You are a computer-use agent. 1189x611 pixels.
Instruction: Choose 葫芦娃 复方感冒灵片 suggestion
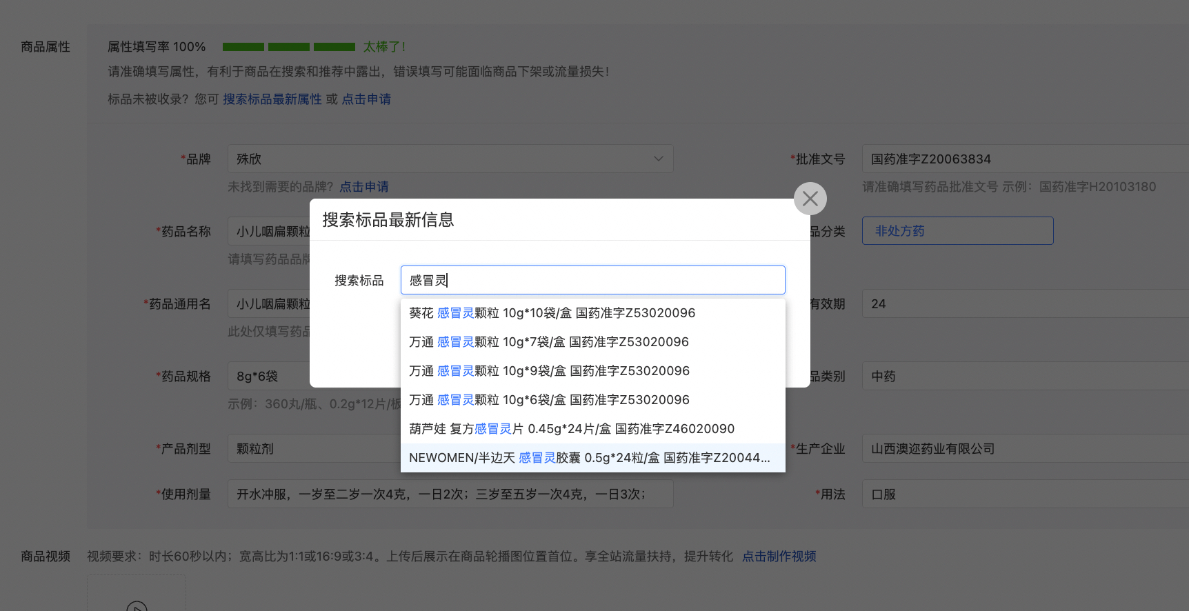click(592, 429)
